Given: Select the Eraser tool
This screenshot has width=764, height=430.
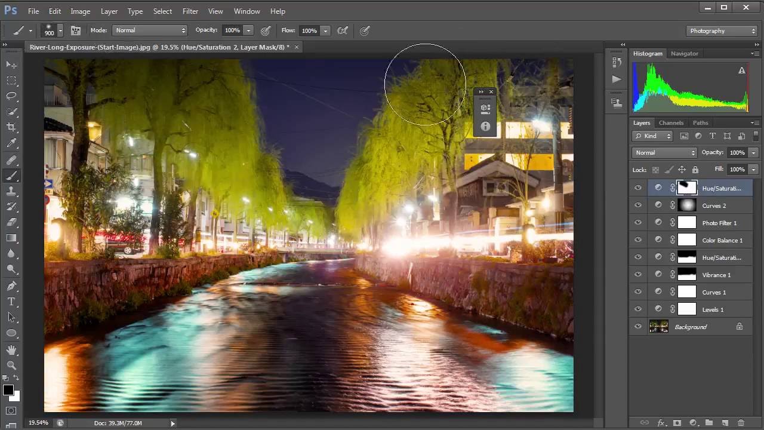Looking at the screenshot, I should [x=11, y=222].
